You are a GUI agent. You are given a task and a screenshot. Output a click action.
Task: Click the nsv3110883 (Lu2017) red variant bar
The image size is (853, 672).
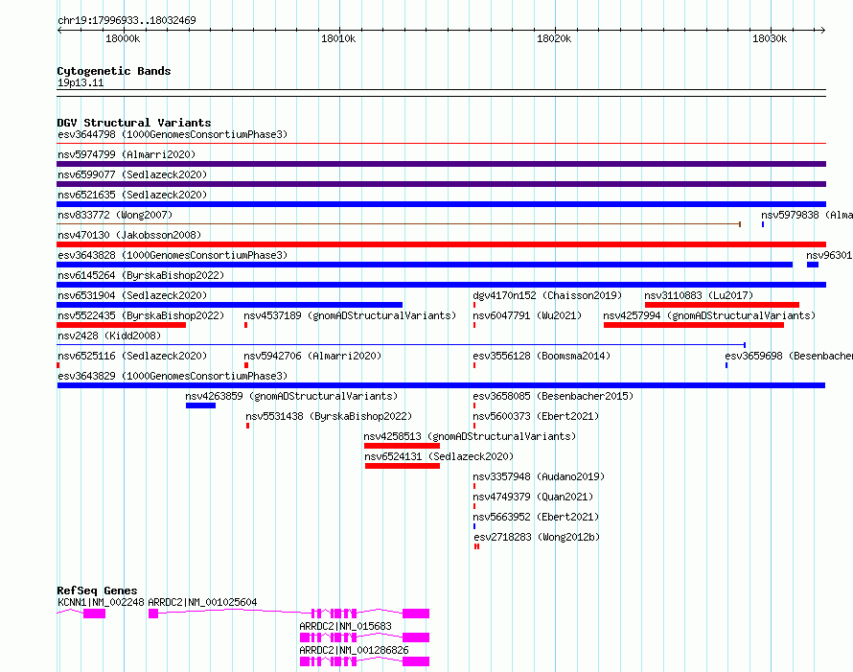point(722,305)
